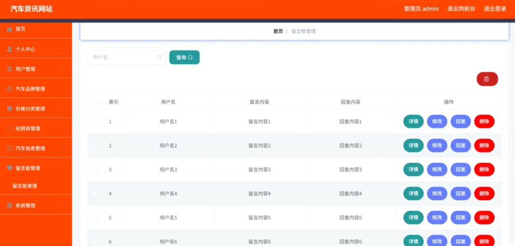Go to 首页 via the breadcrumb
Viewport: 515px width, 246px height.
(278, 31)
